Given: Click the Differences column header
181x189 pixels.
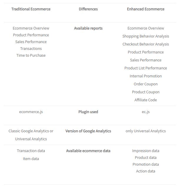Looking at the screenshot, I should pyautogui.click(x=88, y=9).
